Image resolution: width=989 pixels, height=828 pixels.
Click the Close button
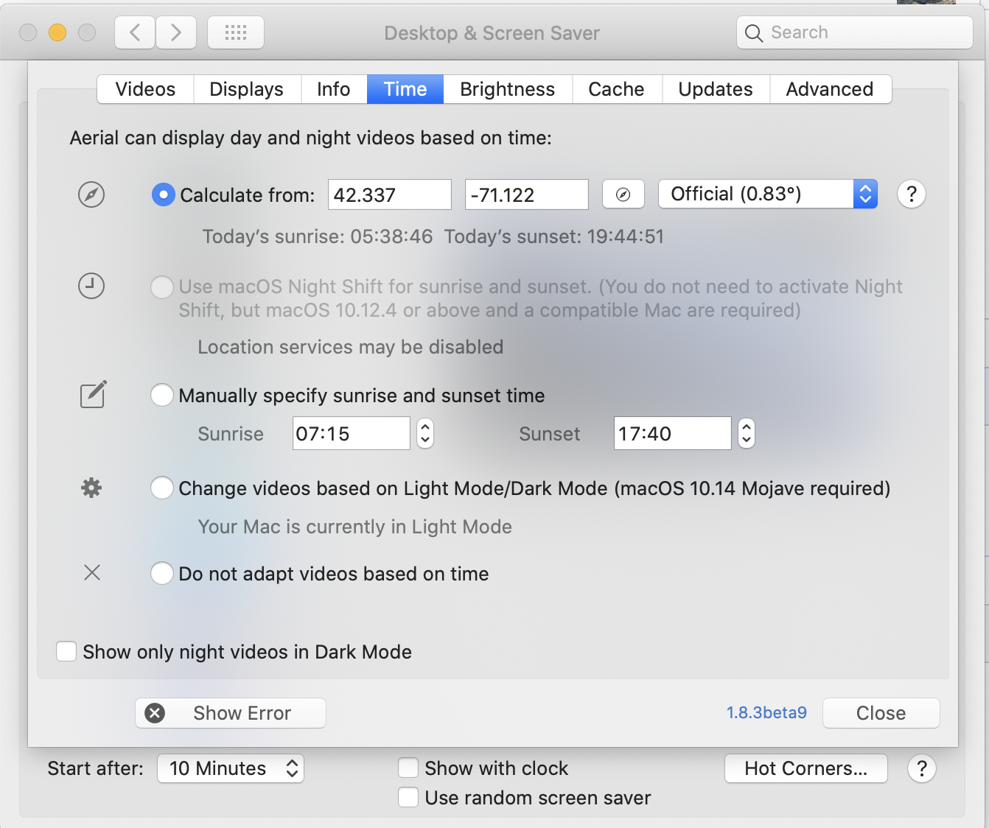coord(881,713)
